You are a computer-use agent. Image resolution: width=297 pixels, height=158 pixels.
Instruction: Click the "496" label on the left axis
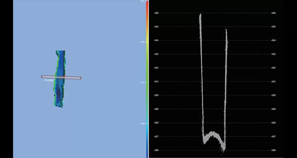pyautogui.click(x=156, y=13)
